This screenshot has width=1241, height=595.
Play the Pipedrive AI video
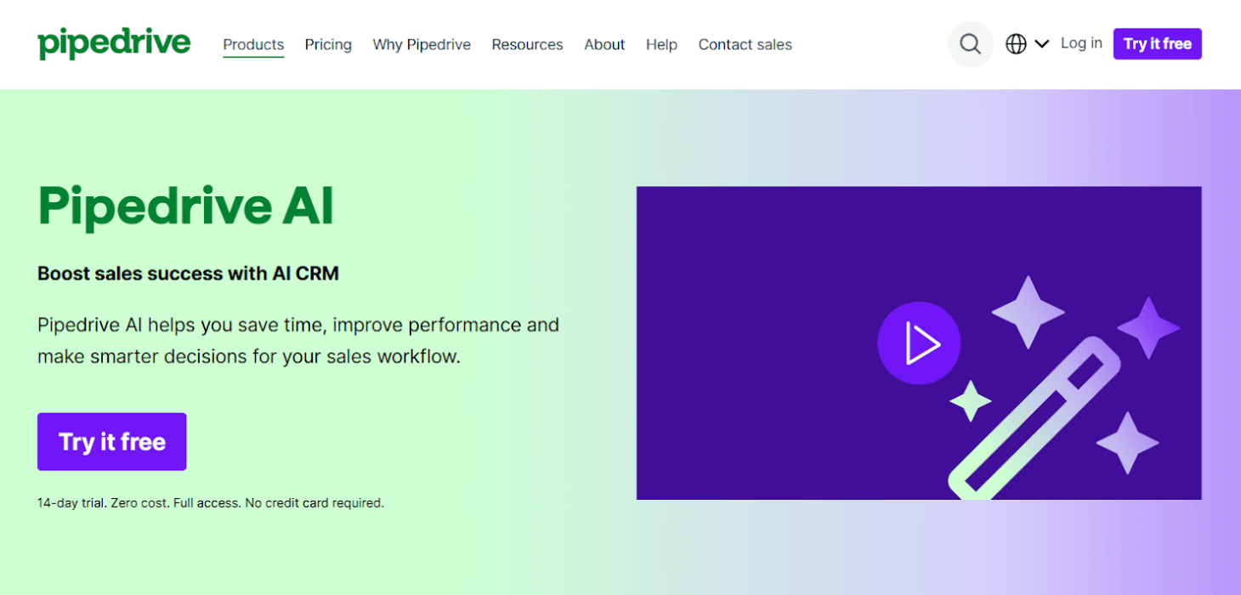tap(918, 343)
